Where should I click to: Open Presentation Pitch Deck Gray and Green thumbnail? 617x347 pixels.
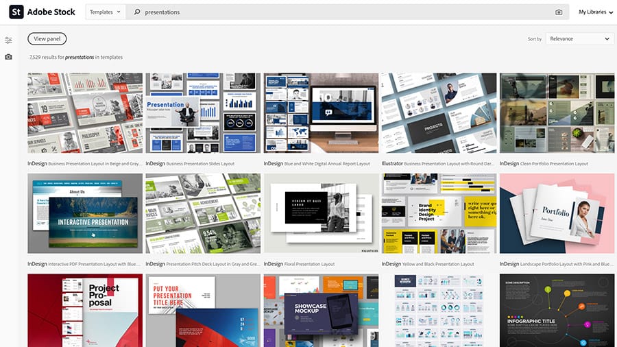pos(203,213)
